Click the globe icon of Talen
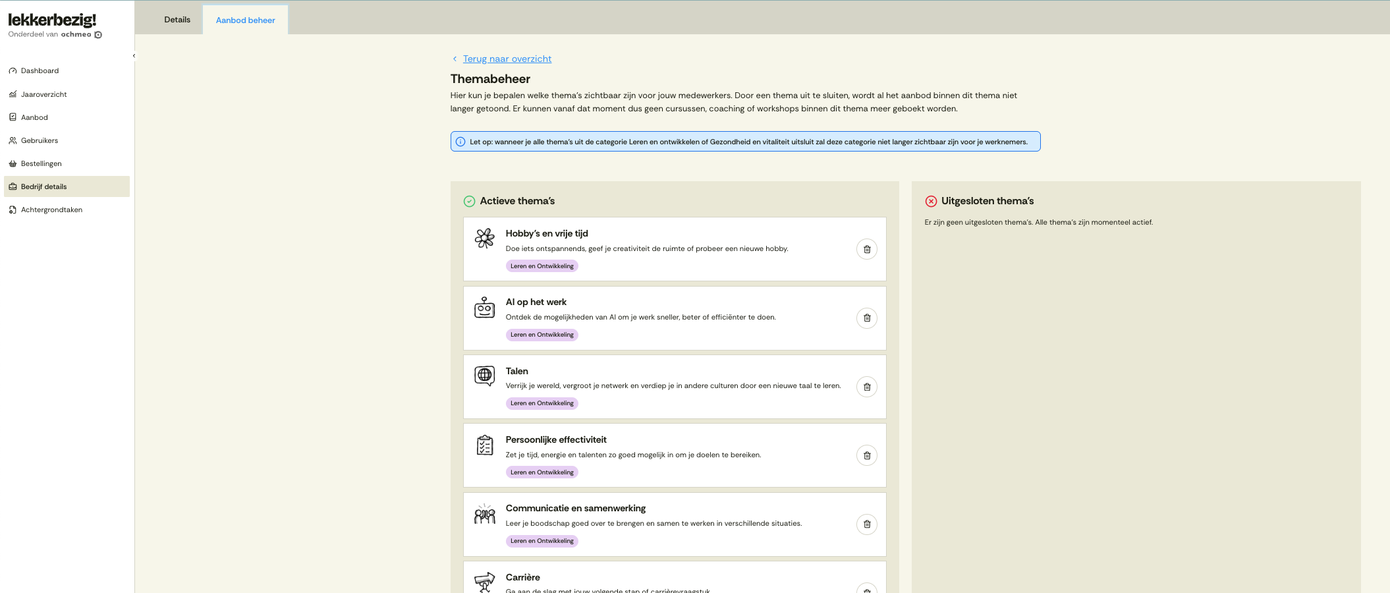Image resolution: width=1390 pixels, height=593 pixels. (x=485, y=376)
